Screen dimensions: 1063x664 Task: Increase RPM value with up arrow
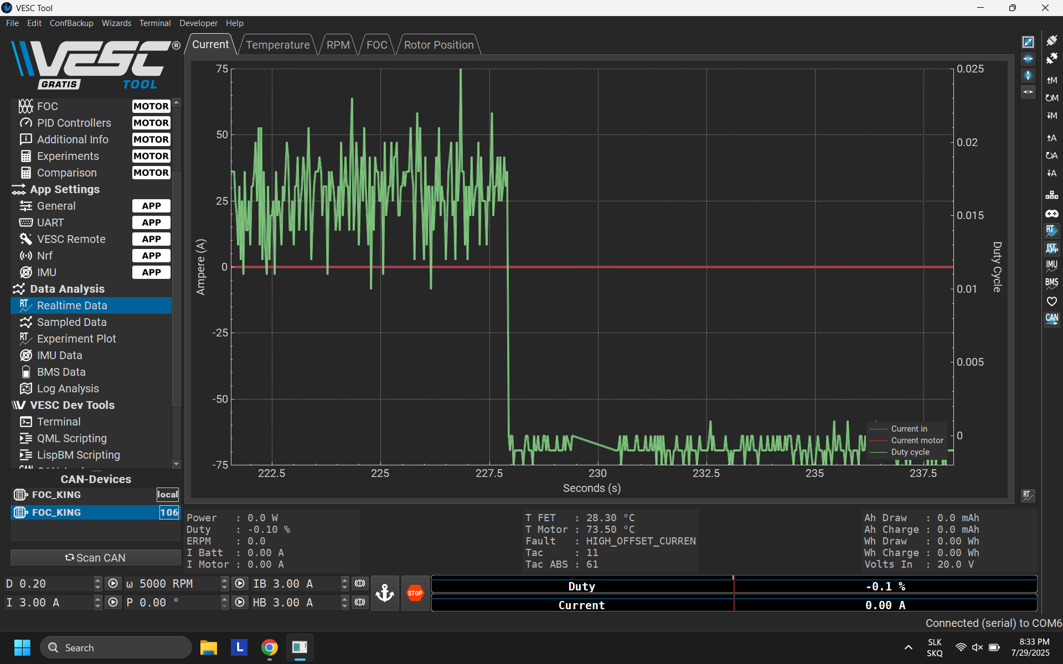tap(224, 580)
